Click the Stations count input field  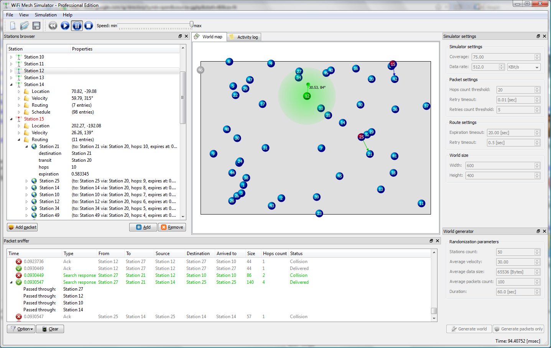point(515,252)
